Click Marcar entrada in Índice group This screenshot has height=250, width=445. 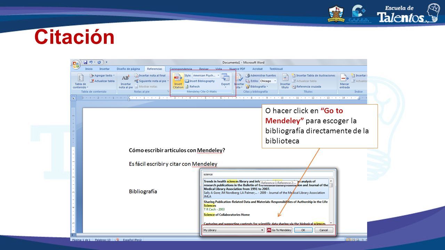point(345,81)
